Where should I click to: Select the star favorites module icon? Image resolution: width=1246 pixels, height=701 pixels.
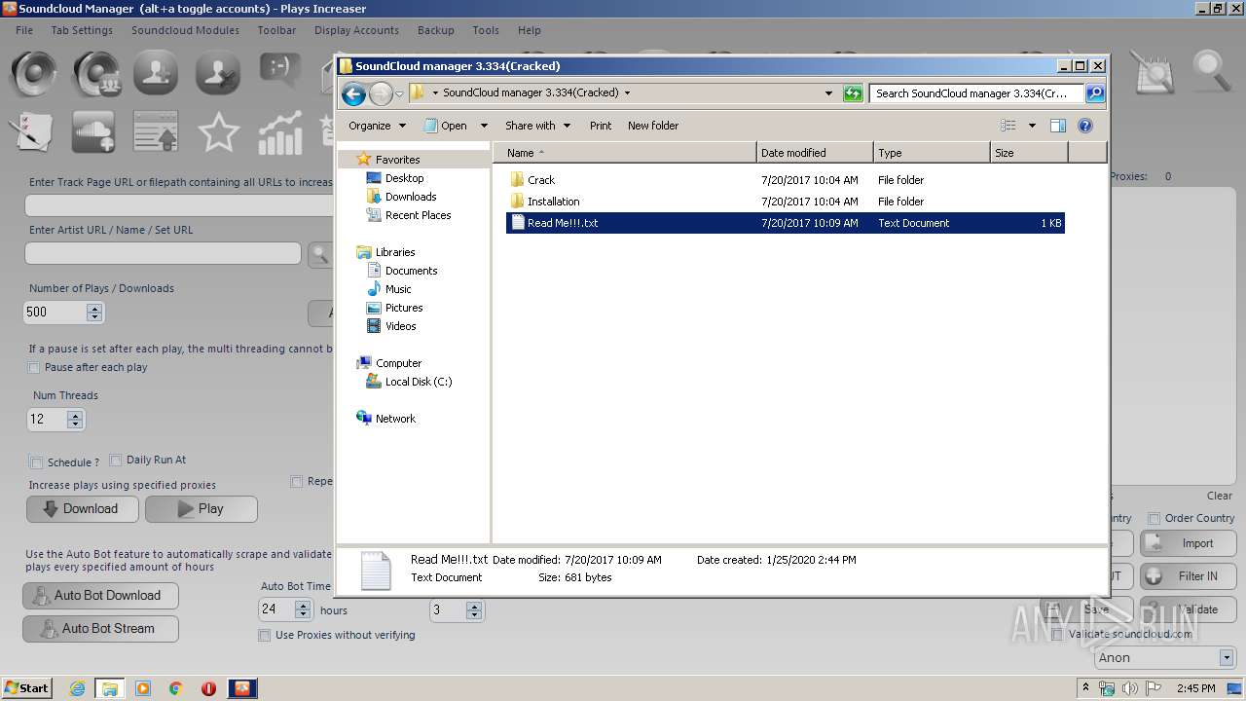point(218,132)
